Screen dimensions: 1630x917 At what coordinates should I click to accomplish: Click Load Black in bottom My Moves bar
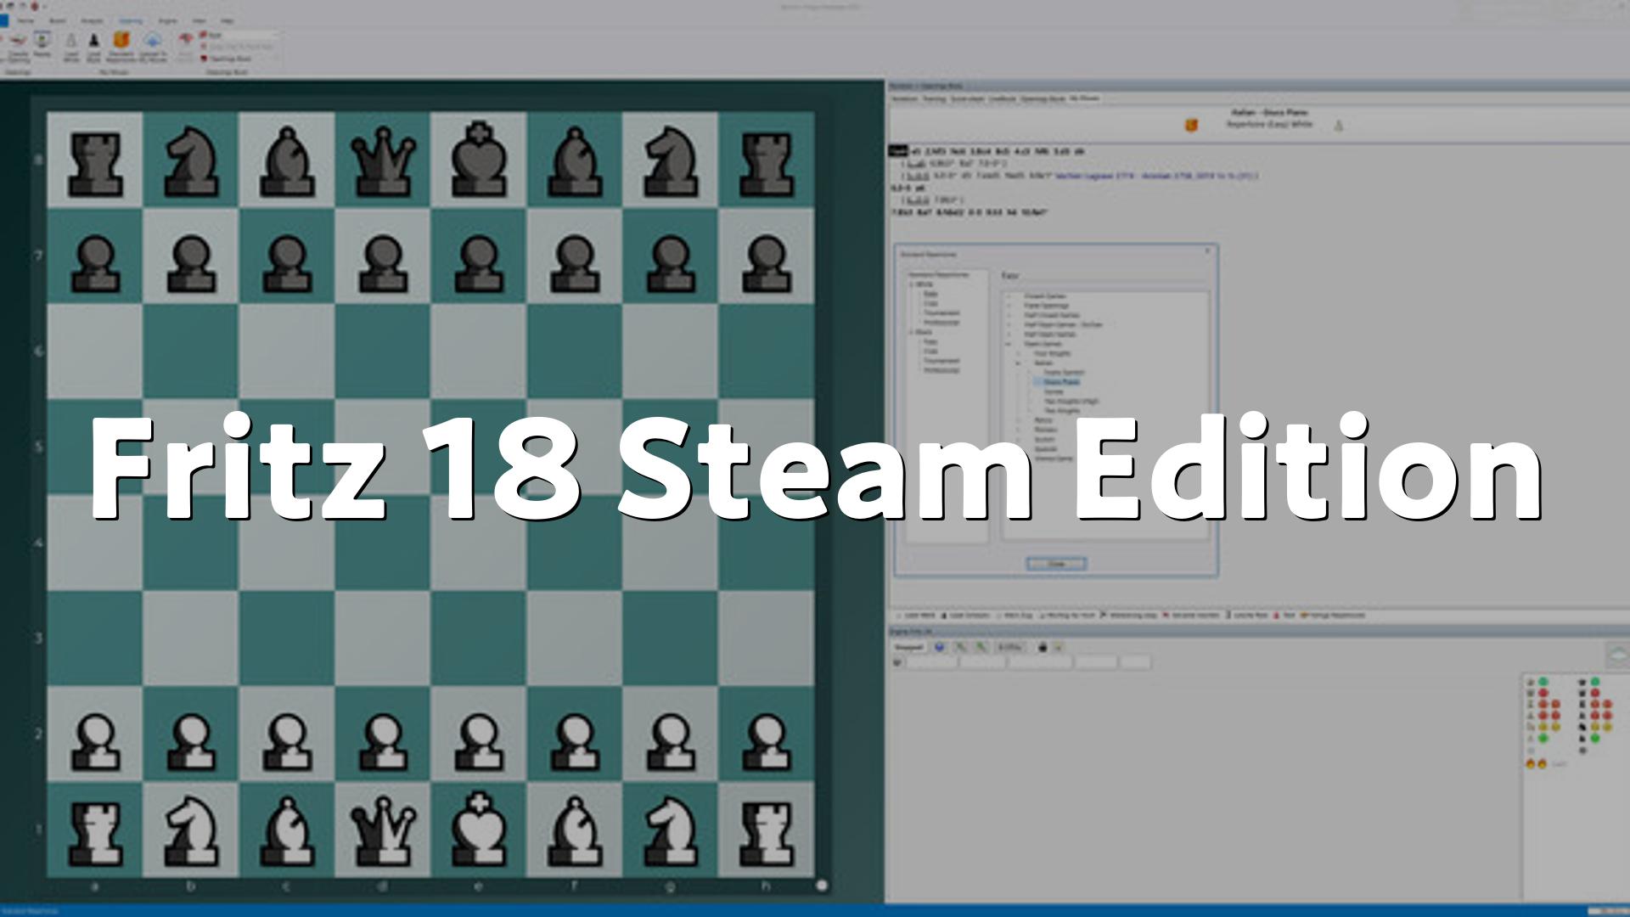965,615
